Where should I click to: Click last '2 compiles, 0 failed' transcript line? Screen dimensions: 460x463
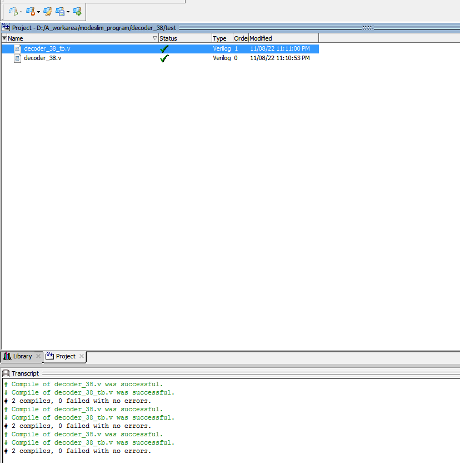point(78,451)
